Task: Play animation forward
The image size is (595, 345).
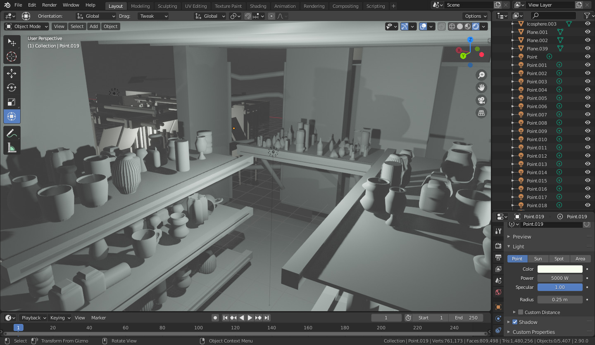Action: click(x=250, y=318)
